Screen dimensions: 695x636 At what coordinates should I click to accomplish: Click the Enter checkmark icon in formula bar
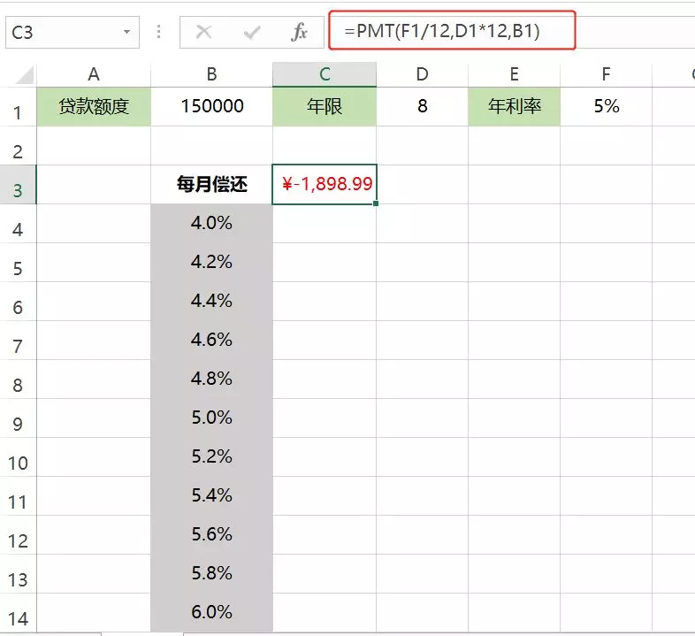click(252, 32)
